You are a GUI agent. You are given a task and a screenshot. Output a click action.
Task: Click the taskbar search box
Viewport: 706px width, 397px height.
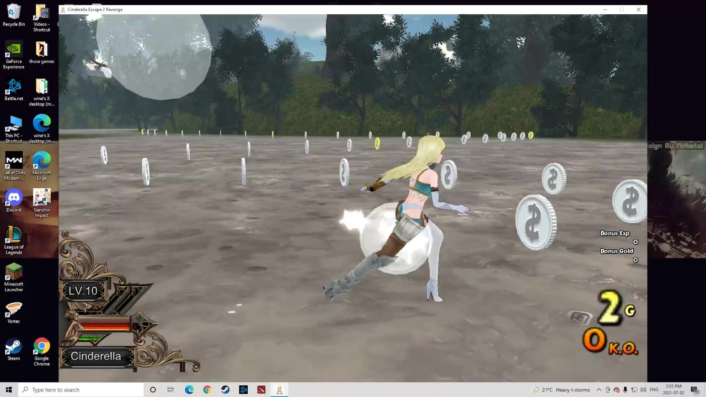coord(81,390)
